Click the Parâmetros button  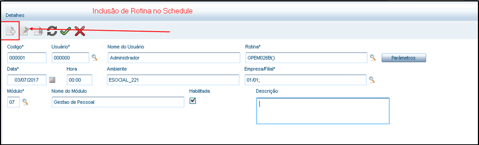pos(404,58)
